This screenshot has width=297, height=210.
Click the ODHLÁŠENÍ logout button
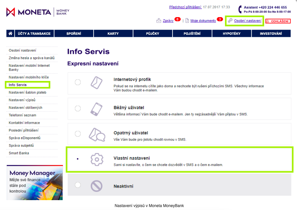pos(278,21)
